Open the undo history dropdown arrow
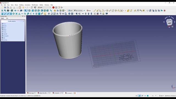The height and width of the screenshot is (99, 176). (x=25, y=7)
